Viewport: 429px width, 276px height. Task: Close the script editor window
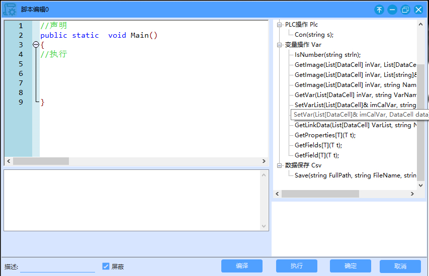[418, 10]
